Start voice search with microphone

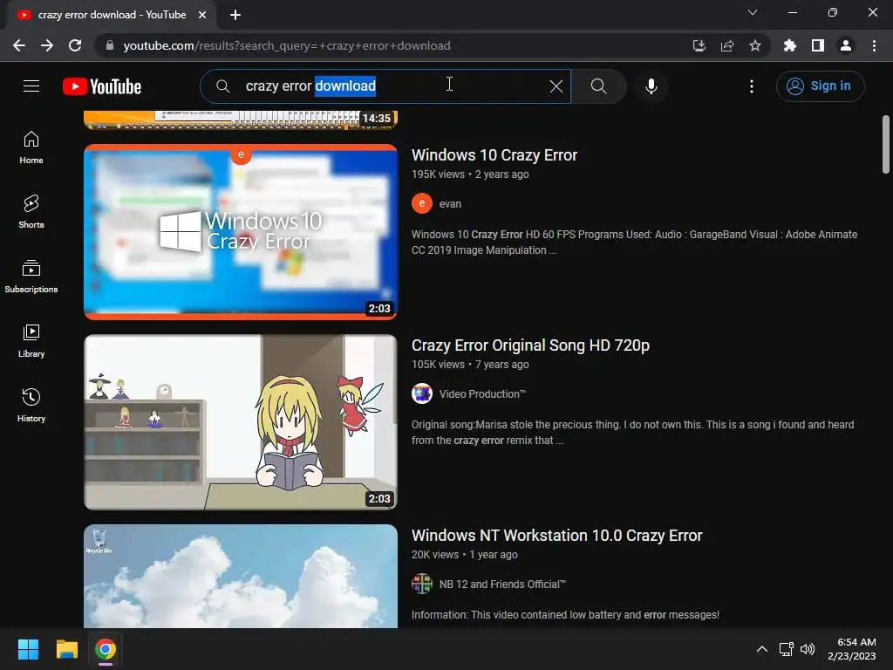point(651,86)
